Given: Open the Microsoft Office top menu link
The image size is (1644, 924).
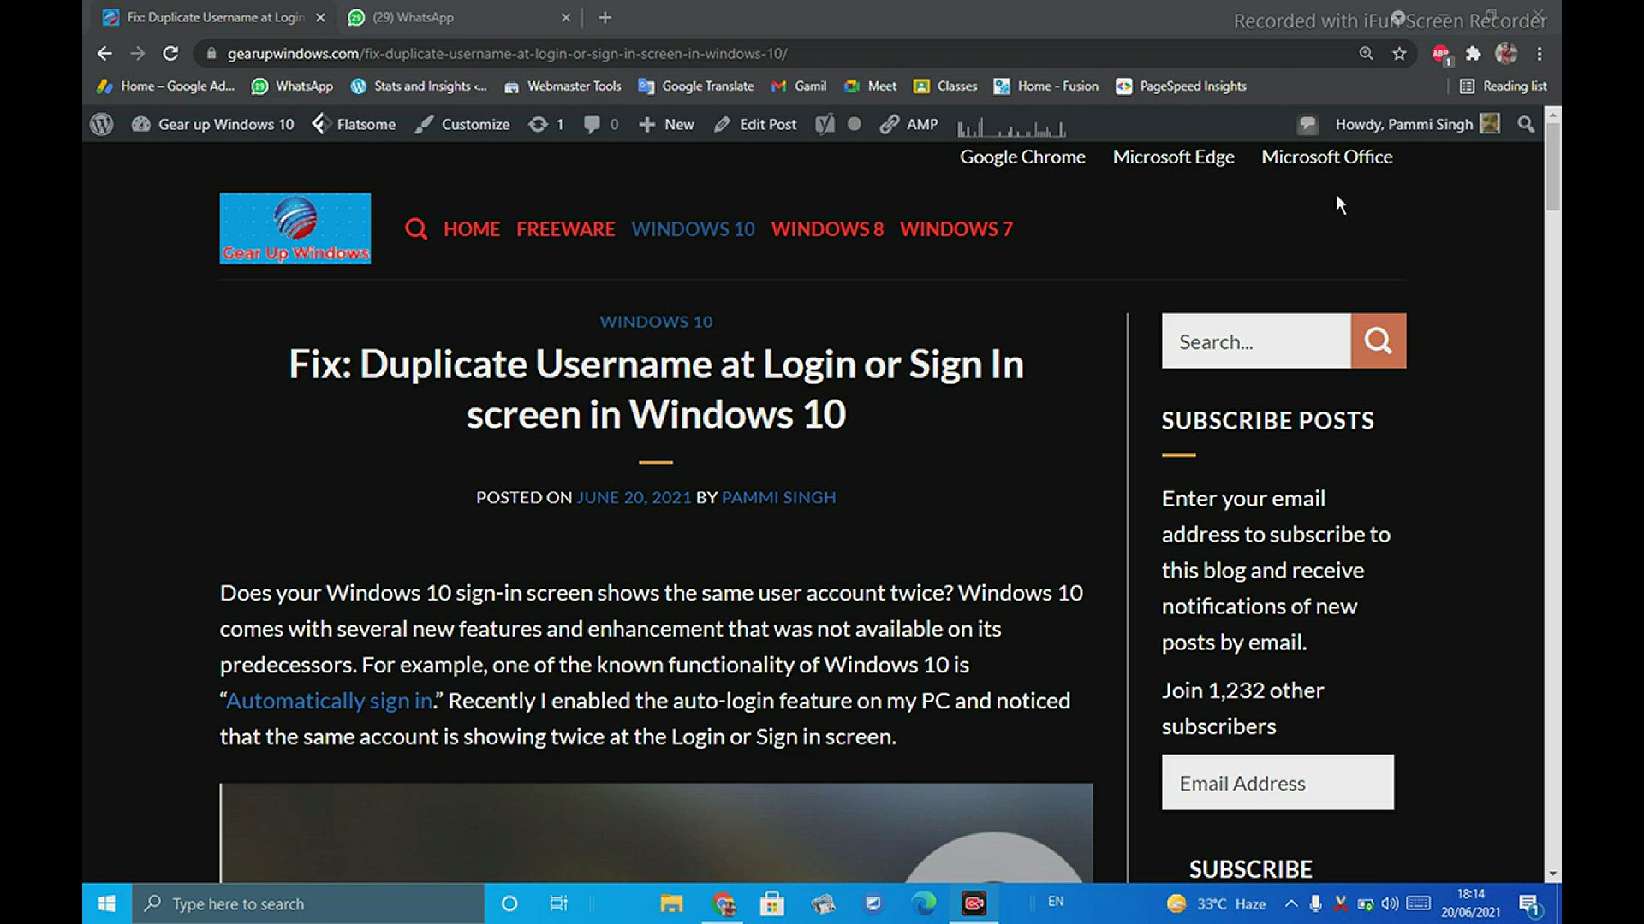Looking at the screenshot, I should tap(1326, 157).
